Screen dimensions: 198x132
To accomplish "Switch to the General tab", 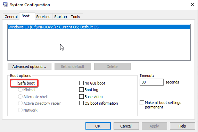I will [11, 17].
